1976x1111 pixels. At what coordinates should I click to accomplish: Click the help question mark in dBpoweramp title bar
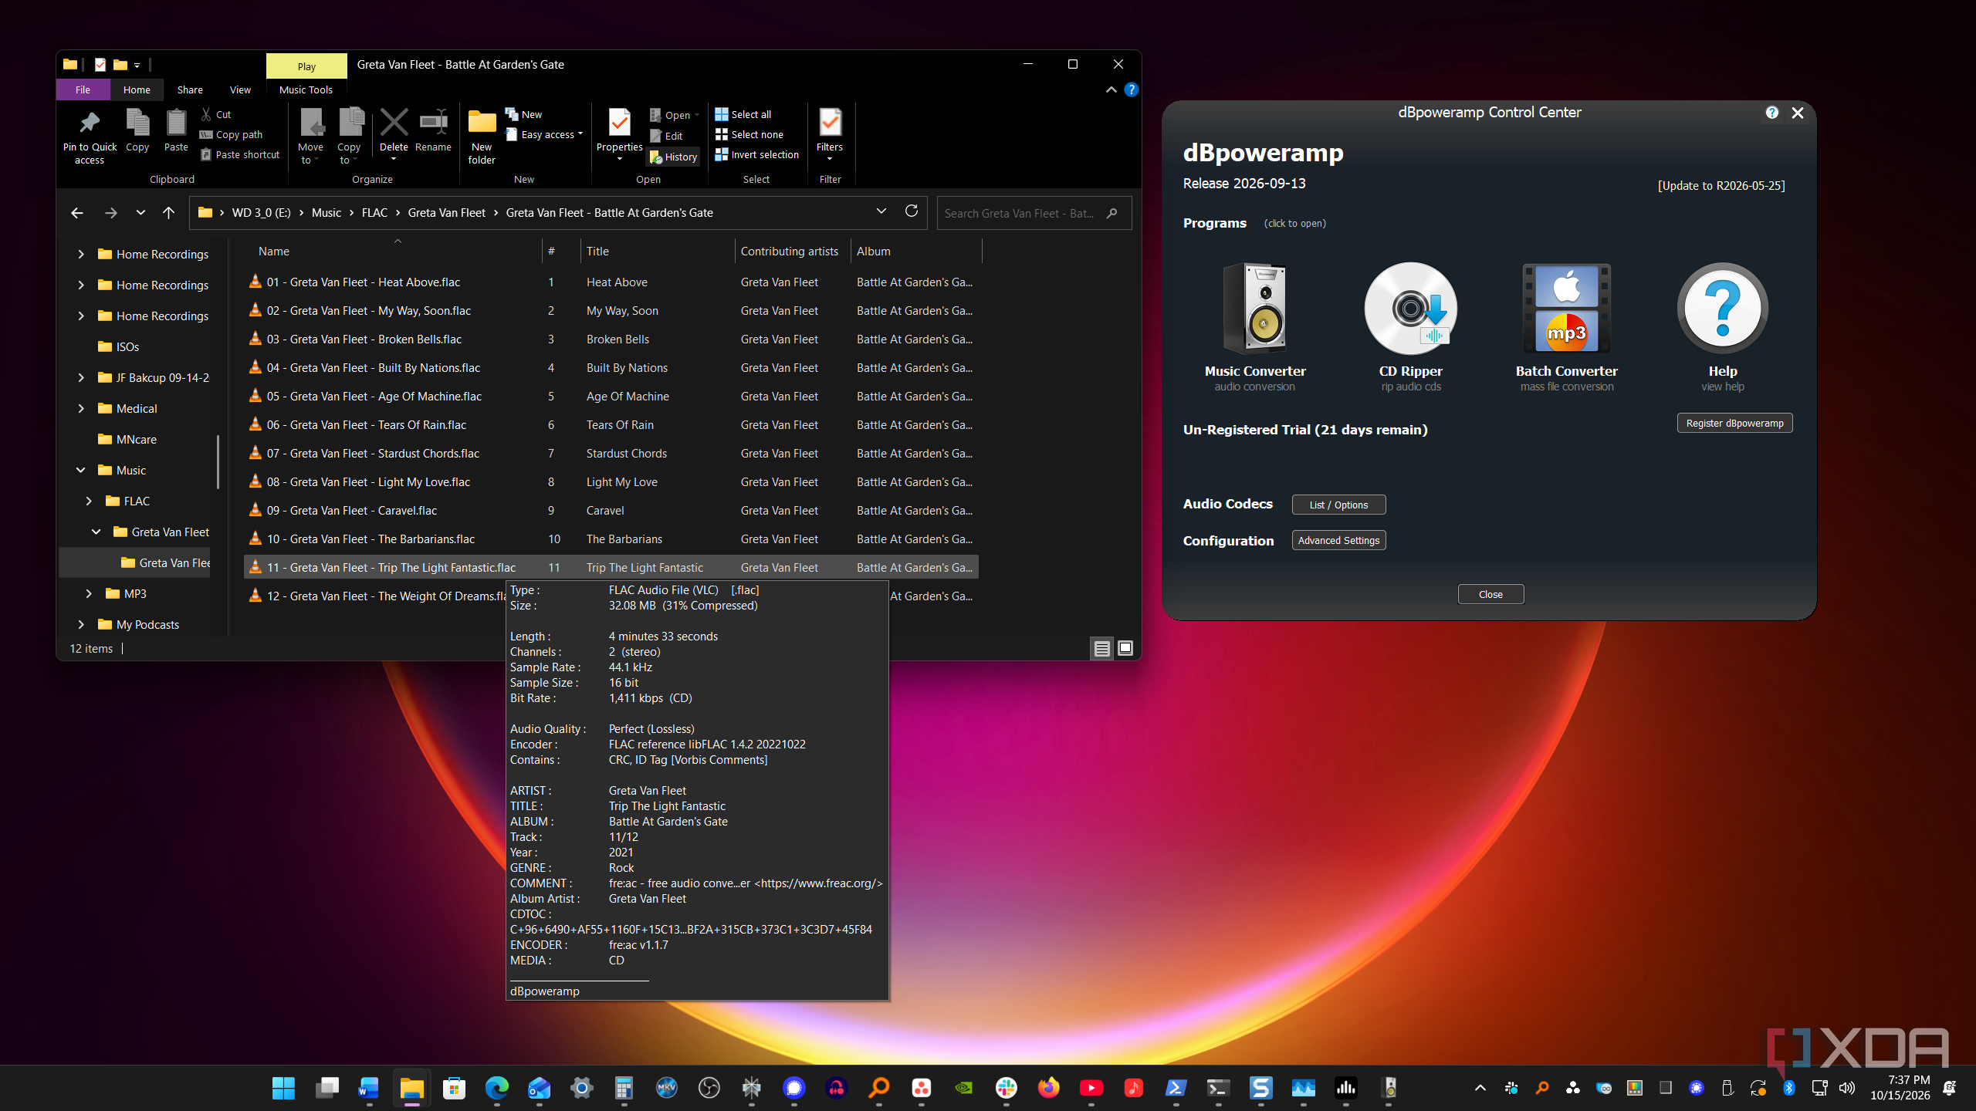tap(1772, 113)
